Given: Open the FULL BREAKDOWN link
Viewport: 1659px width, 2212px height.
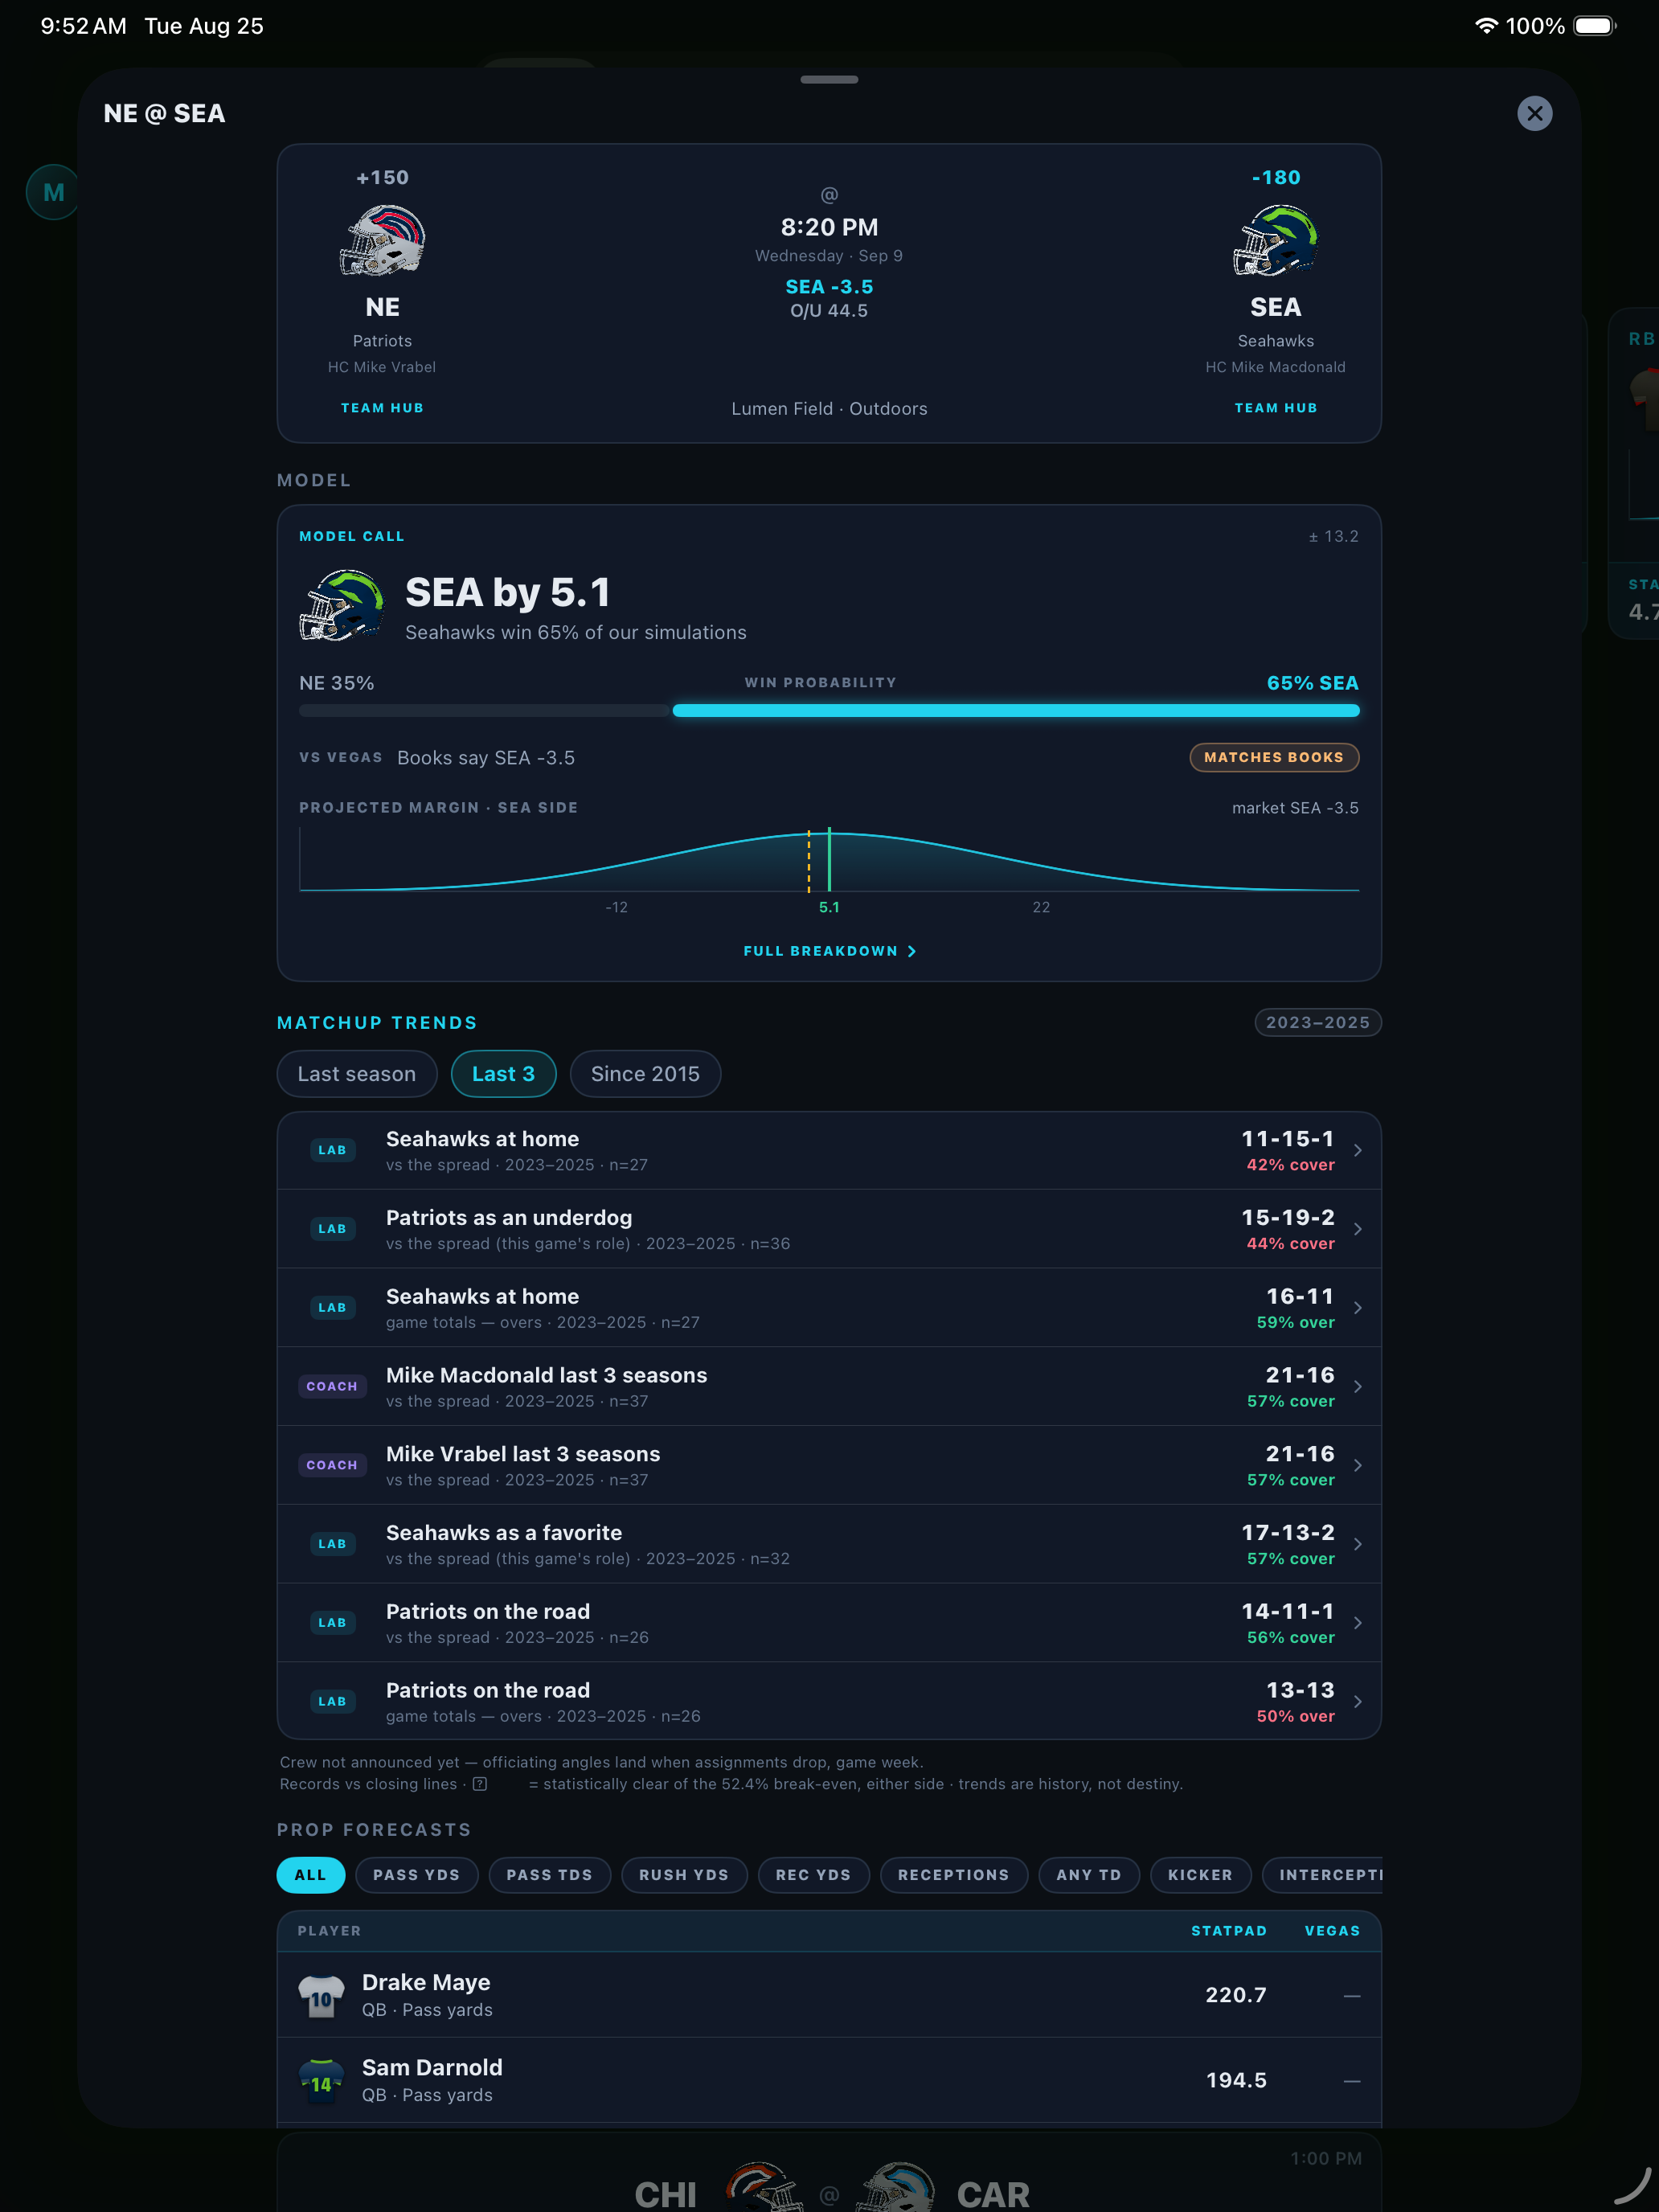Looking at the screenshot, I should 829,951.
